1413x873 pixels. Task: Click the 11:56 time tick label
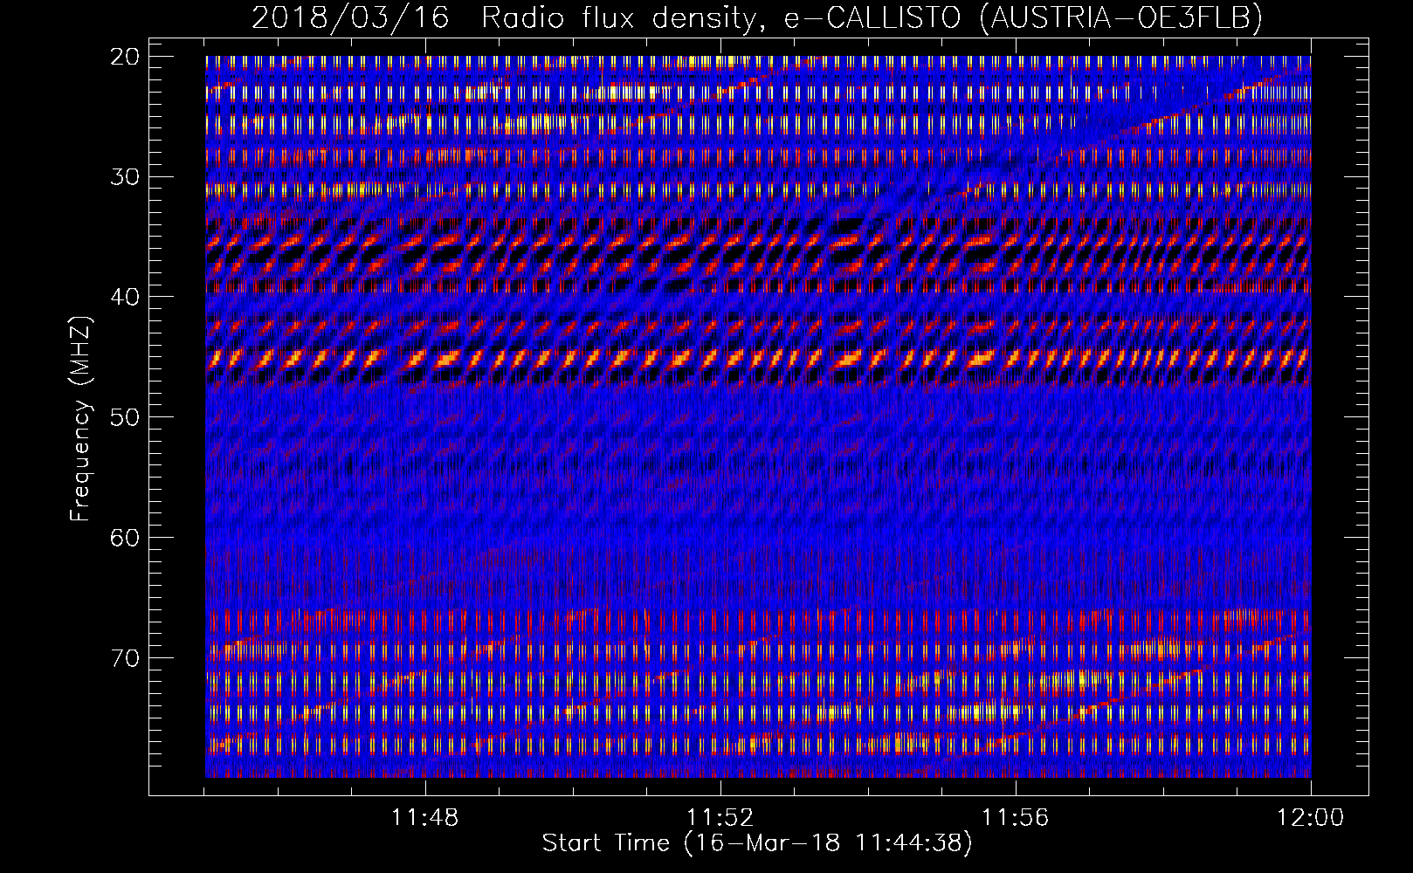tap(1016, 818)
